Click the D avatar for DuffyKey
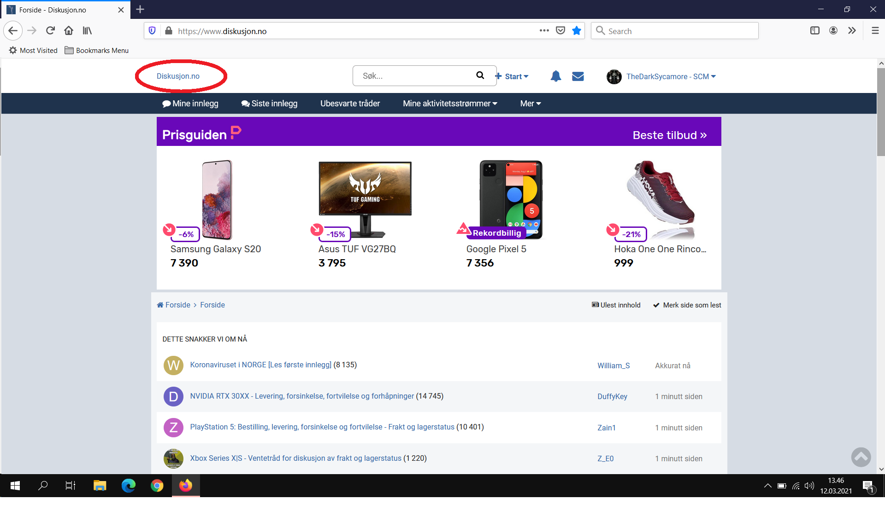The image size is (885, 522). coord(173,396)
